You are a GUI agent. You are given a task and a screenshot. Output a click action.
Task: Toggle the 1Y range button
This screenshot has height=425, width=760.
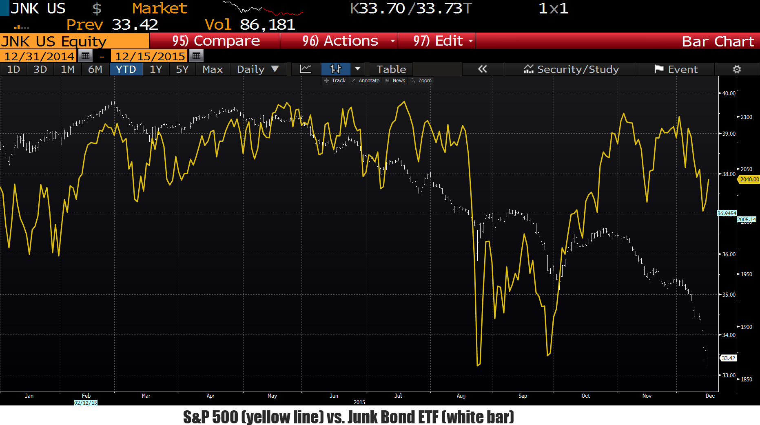[x=156, y=69]
